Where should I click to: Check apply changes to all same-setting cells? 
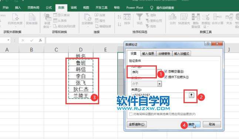click(x=131, y=114)
